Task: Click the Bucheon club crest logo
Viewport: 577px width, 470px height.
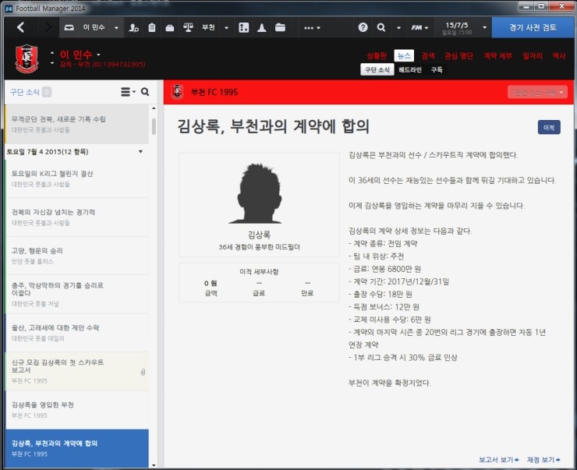Action: [x=26, y=59]
